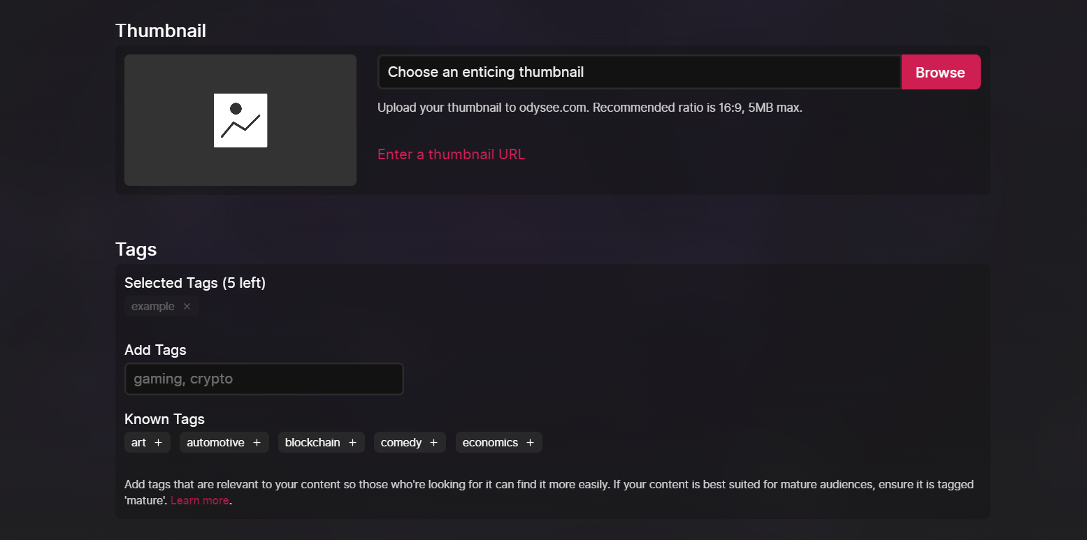Click the example selected tag label
The image size is (1087, 540).
[x=153, y=307]
